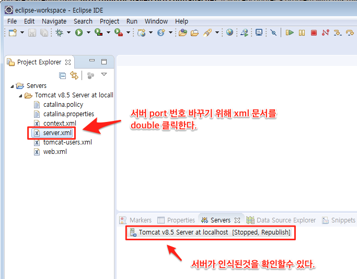The image size is (357, 279).
Task: Select tomcat-users.xml file
Action: 67,142
